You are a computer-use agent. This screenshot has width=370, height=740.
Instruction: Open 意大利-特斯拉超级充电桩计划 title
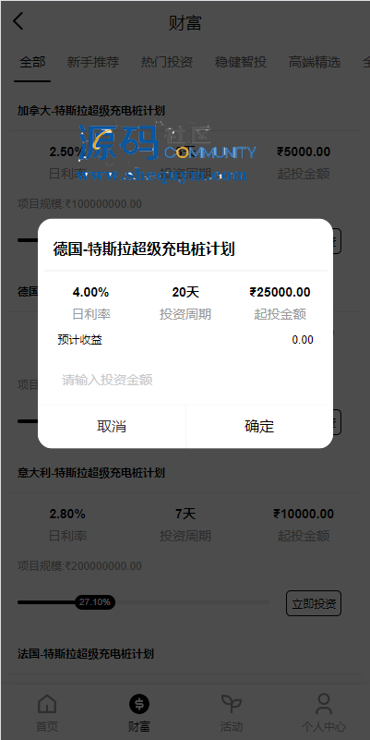91,472
